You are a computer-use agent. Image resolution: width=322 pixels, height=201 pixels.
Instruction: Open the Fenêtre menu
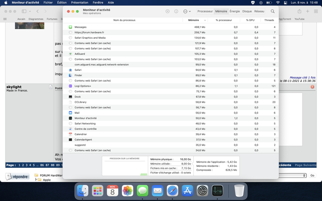tap(98, 3)
